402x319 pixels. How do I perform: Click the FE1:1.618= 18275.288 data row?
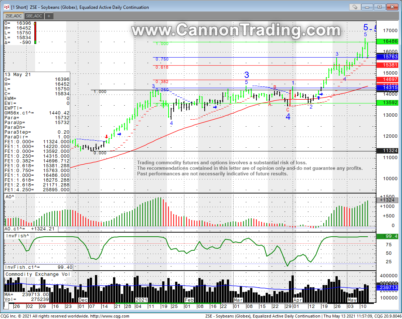click(37, 180)
